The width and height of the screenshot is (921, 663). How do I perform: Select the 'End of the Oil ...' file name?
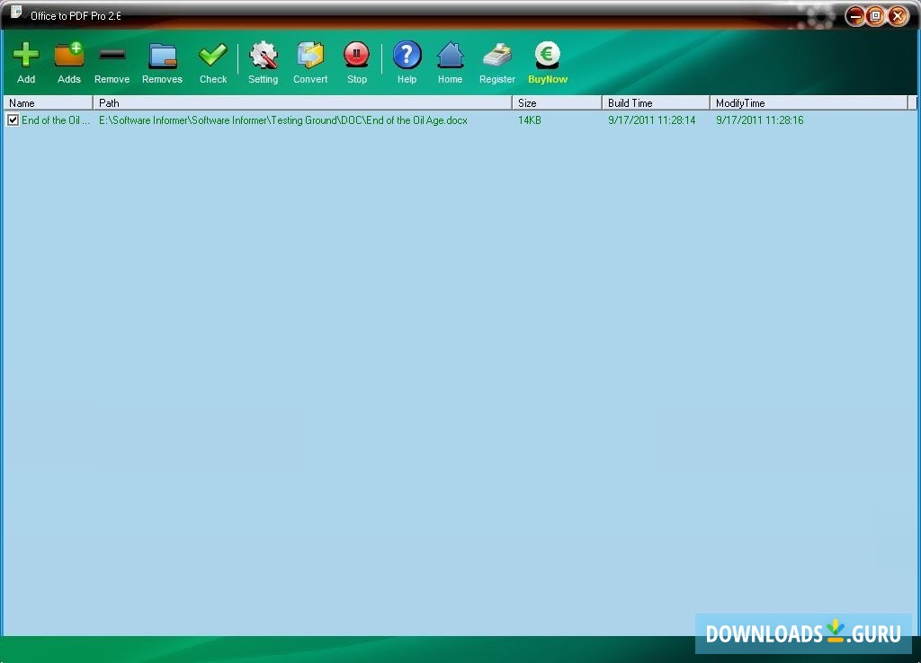click(56, 120)
